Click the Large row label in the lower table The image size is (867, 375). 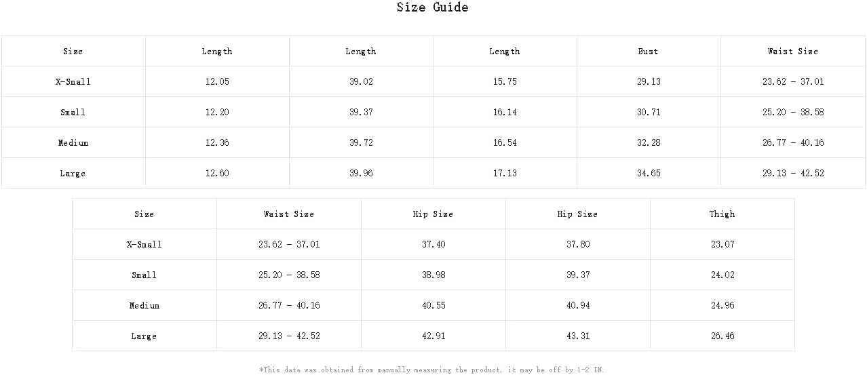[144, 336]
